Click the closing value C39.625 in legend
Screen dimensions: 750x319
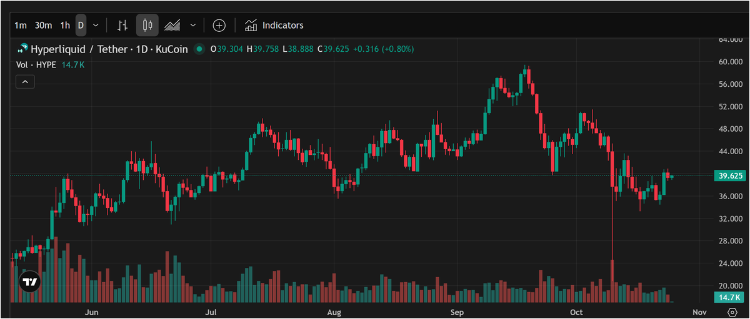[x=333, y=49]
